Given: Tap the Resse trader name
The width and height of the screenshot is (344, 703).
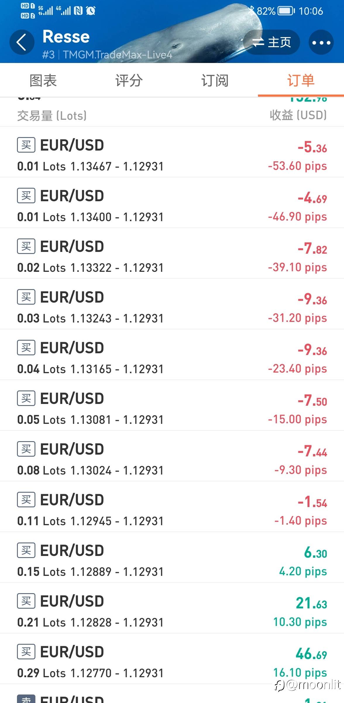Looking at the screenshot, I should pyautogui.click(x=66, y=37).
